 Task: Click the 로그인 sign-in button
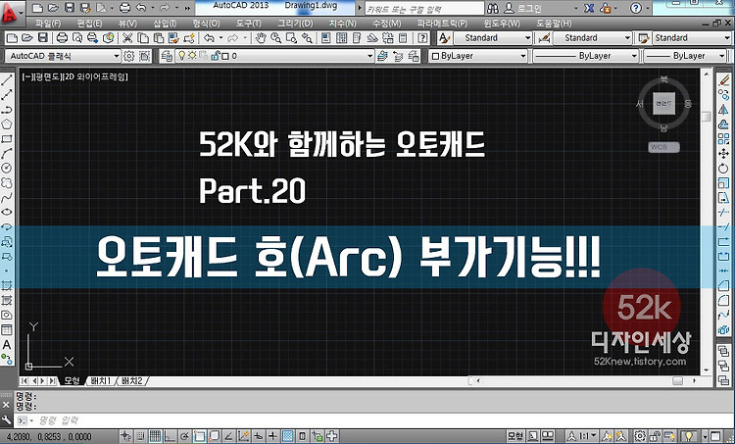(x=524, y=9)
